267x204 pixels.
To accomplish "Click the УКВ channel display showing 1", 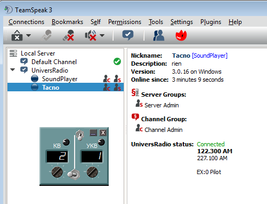I will coord(92,156).
